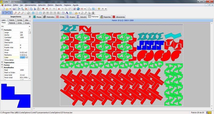Screen dimensions: 214x114
Task: Click the yellow funnel filter icon
Action: (99, 9)
